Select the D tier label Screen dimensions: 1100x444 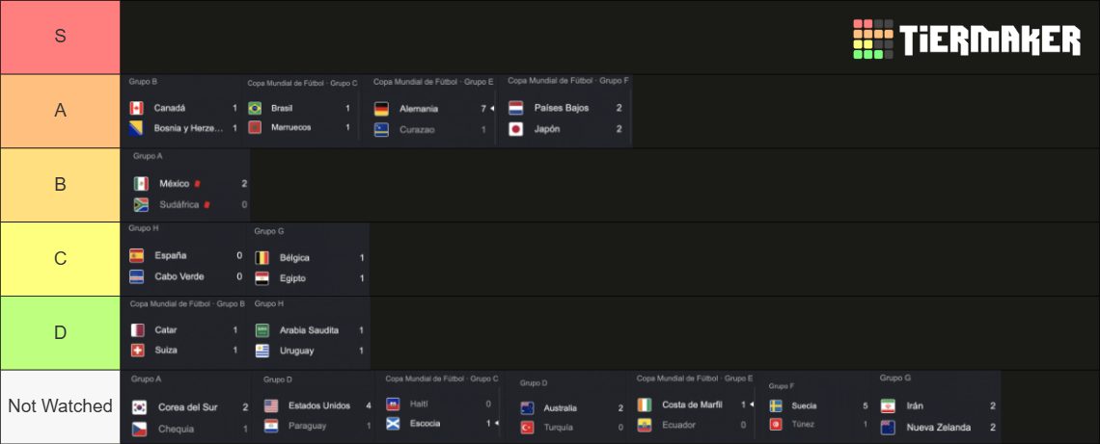click(61, 332)
